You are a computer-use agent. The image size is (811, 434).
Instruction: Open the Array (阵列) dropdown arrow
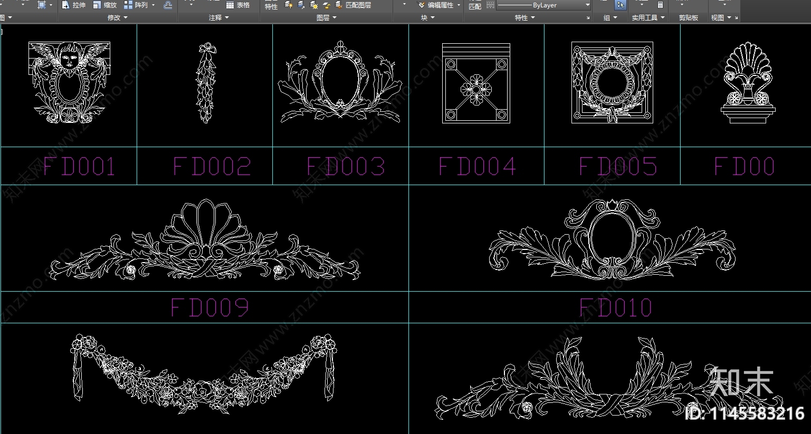tap(154, 5)
